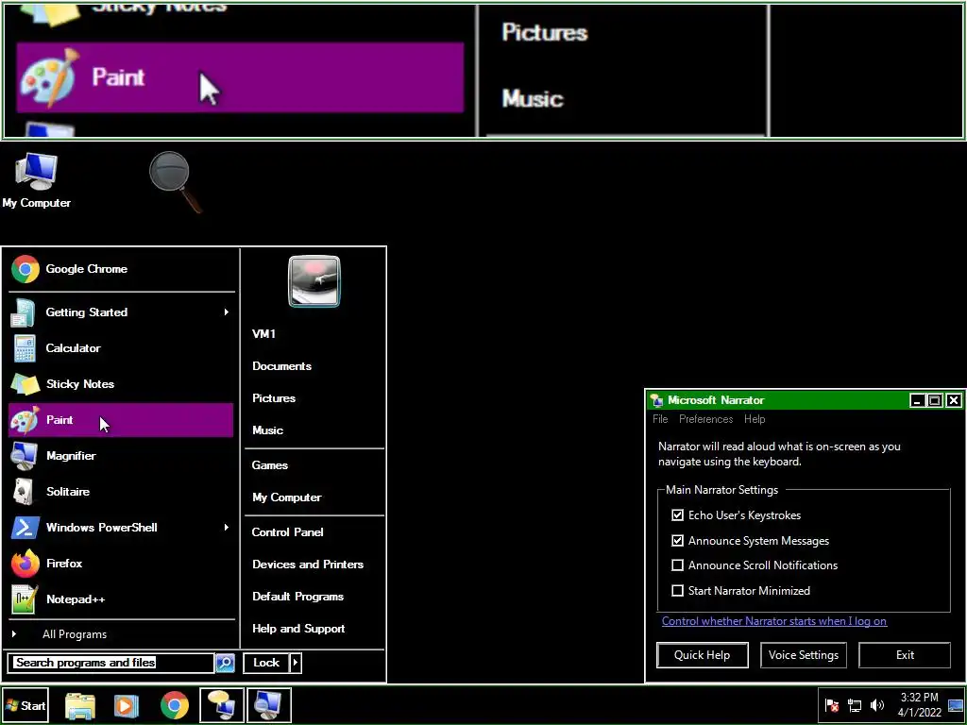Click the Action Center flag tray icon
The width and height of the screenshot is (967, 725).
(x=832, y=705)
